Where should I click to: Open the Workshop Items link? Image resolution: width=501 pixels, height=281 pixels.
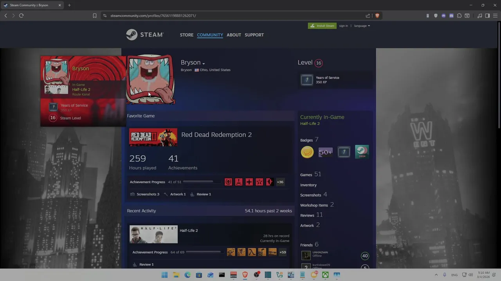tap(317, 205)
